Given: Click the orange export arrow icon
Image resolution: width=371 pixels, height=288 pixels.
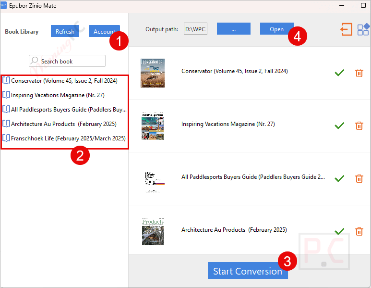Looking at the screenshot, I should [x=347, y=29].
